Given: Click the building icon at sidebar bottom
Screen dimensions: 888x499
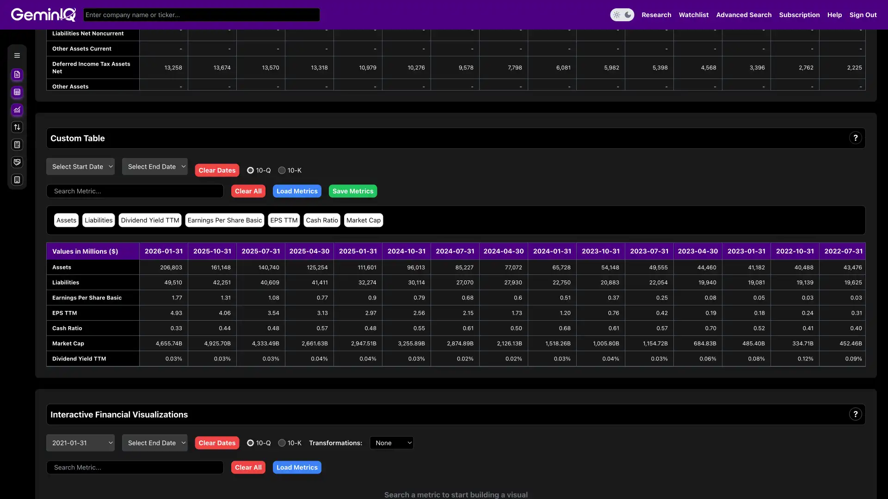Looking at the screenshot, I should (x=17, y=180).
